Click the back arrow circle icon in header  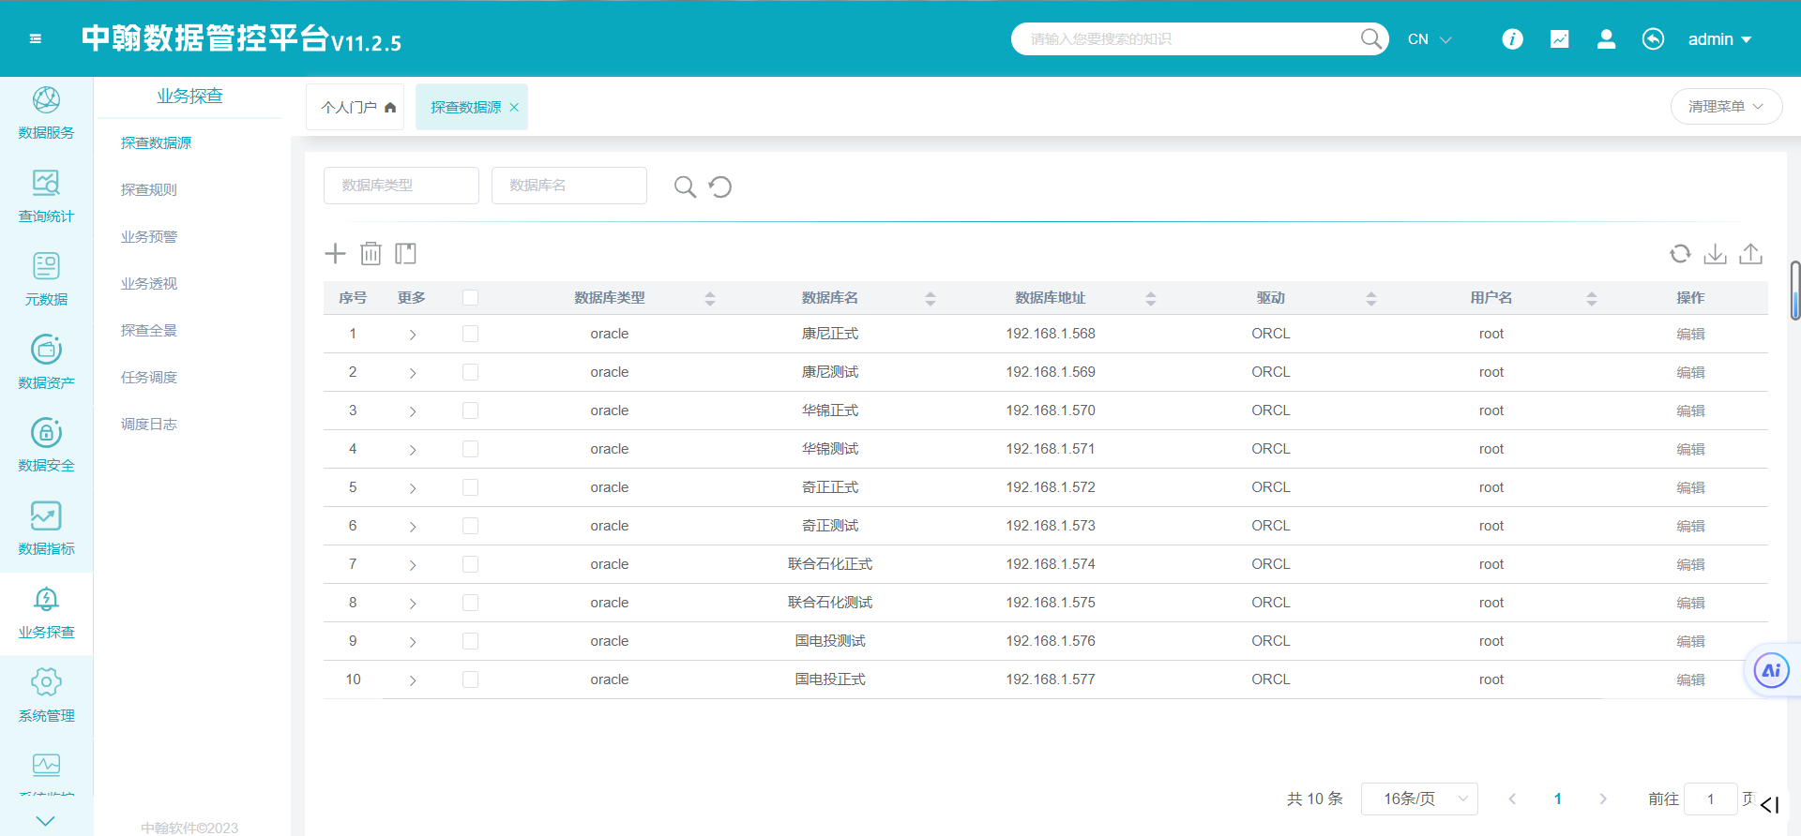point(1653,39)
